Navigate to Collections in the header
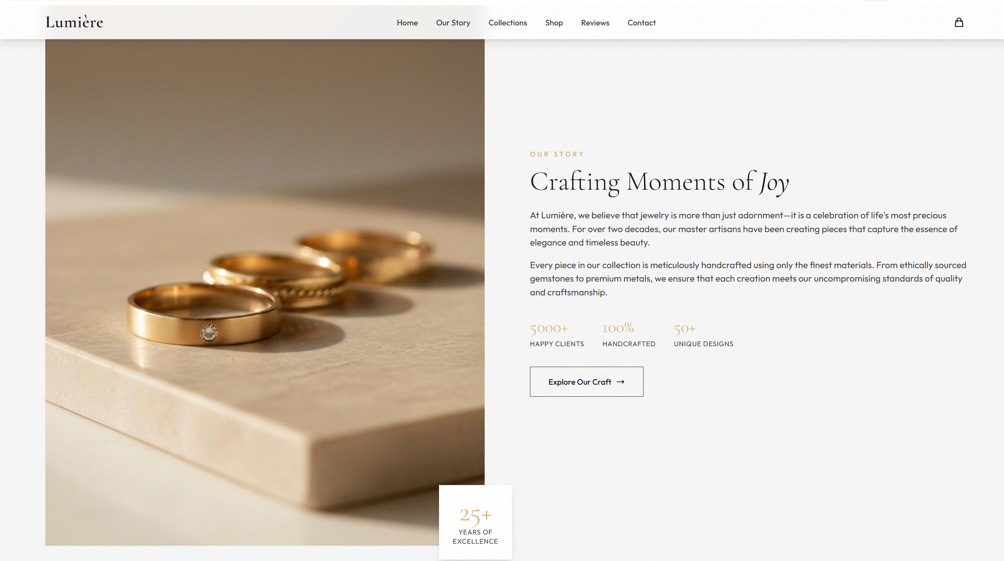Image resolution: width=1004 pixels, height=561 pixels. point(507,23)
